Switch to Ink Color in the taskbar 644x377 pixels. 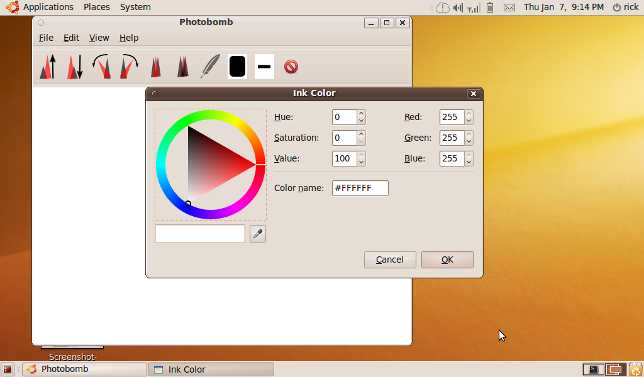[211, 369]
